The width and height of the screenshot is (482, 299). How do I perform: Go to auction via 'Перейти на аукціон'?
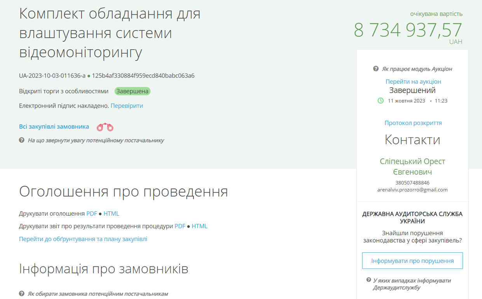point(413,81)
